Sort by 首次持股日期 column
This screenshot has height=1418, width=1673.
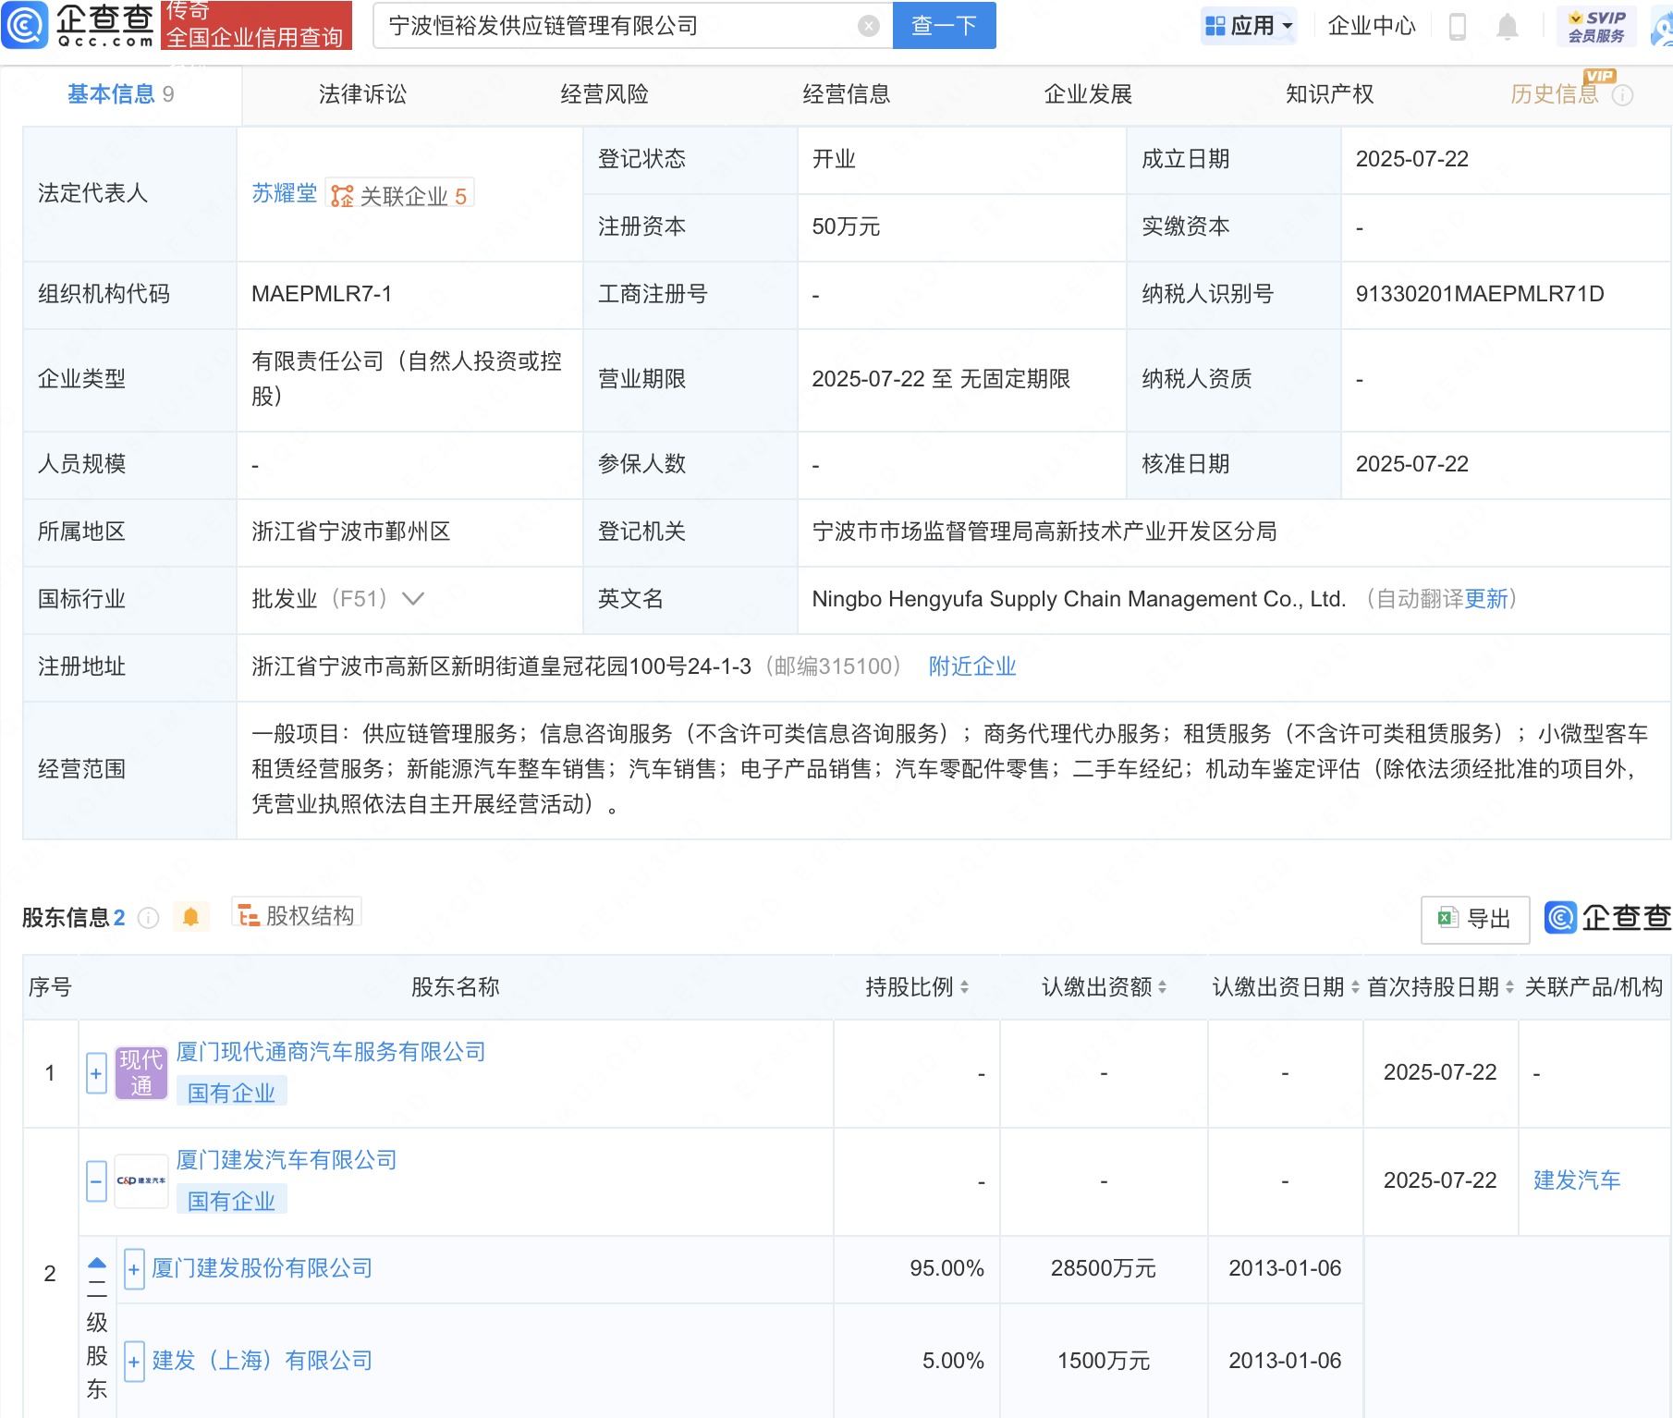[x=1509, y=987]
